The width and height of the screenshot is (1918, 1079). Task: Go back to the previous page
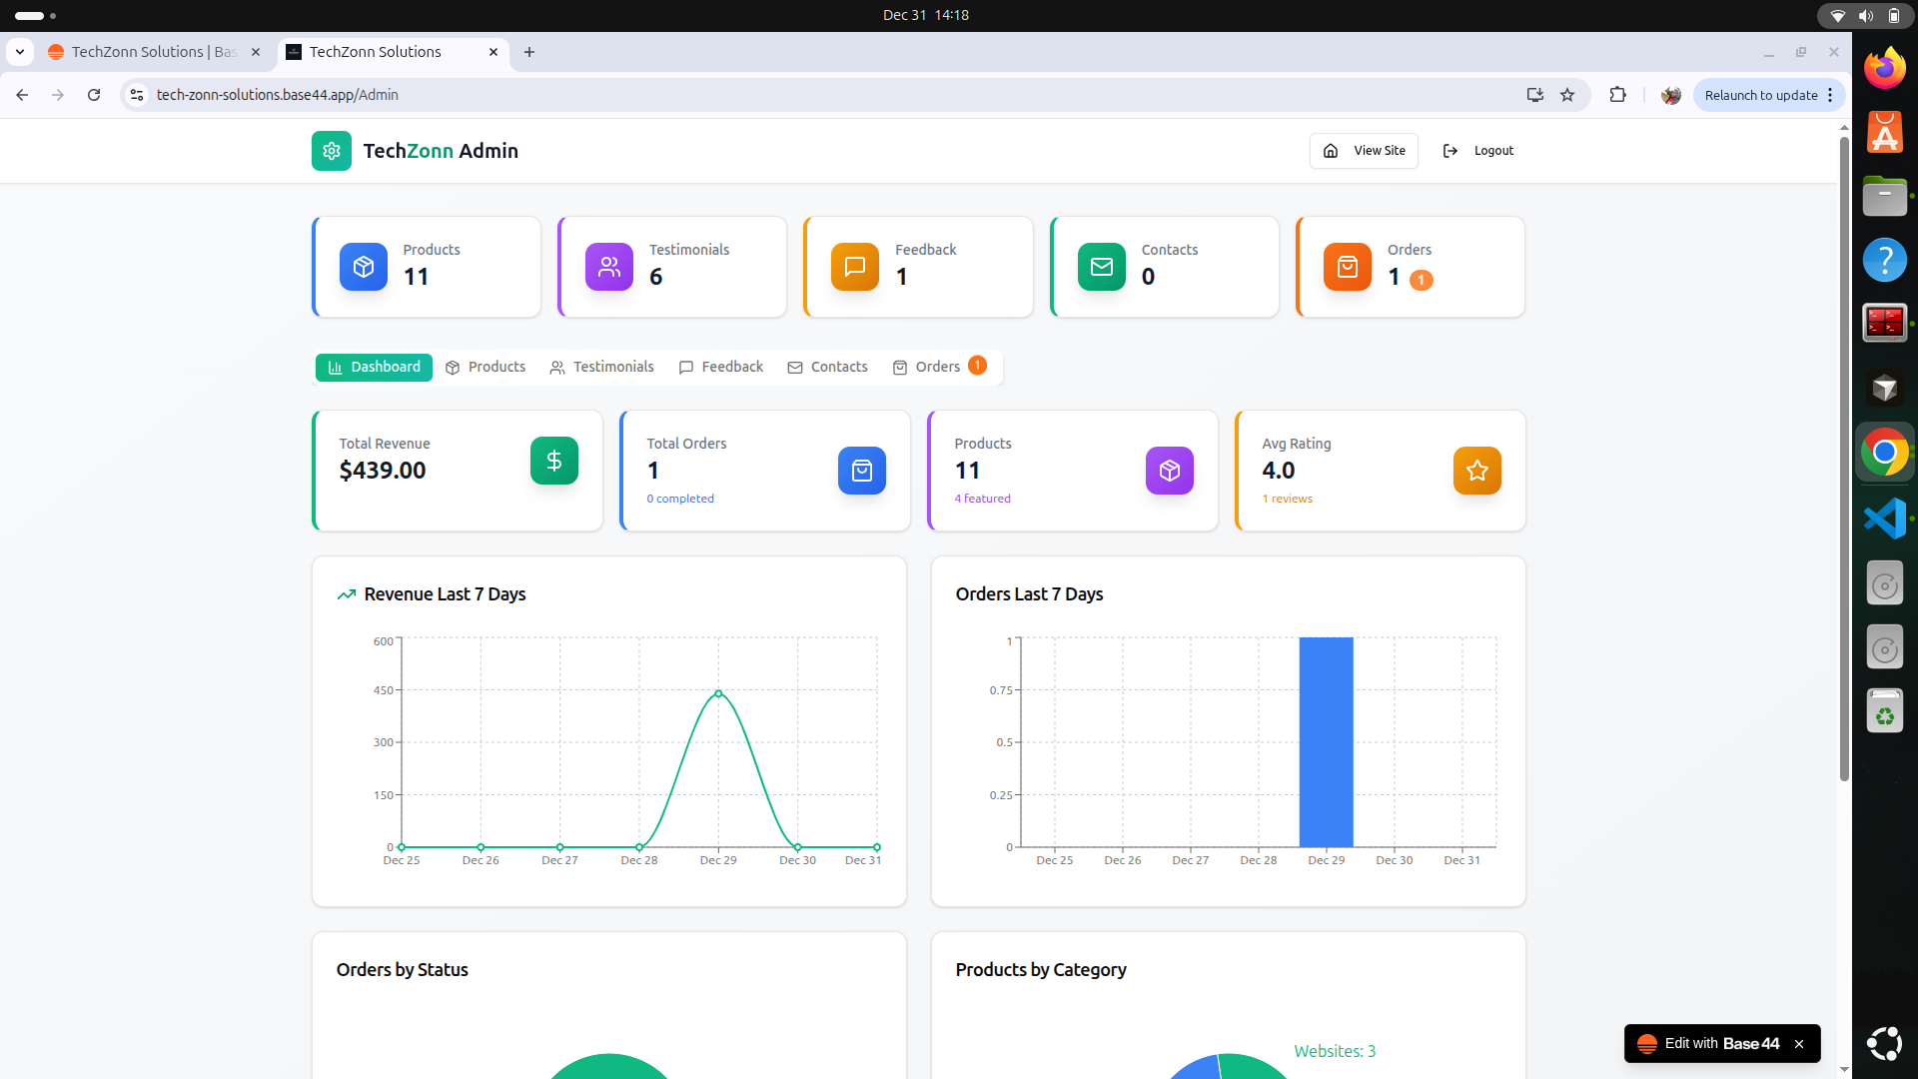[x=22, y=95]
